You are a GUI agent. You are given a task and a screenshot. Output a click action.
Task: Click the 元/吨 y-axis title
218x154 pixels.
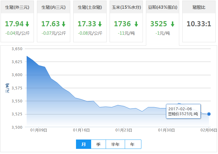click(7, 88)
